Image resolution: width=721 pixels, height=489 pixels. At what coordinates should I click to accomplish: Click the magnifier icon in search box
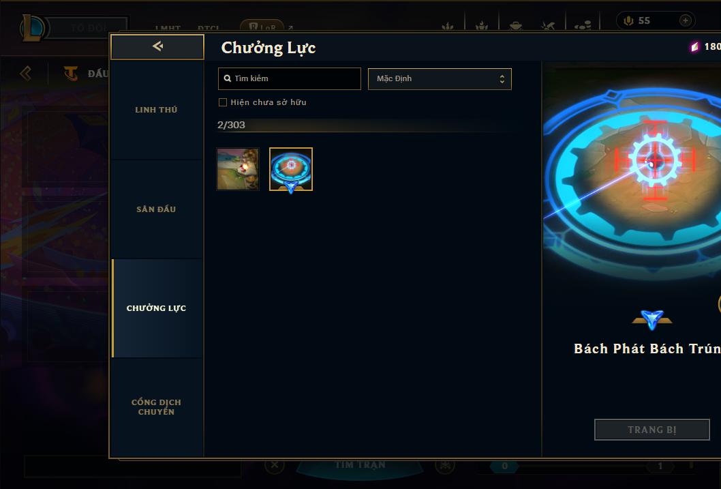(227, 78)
